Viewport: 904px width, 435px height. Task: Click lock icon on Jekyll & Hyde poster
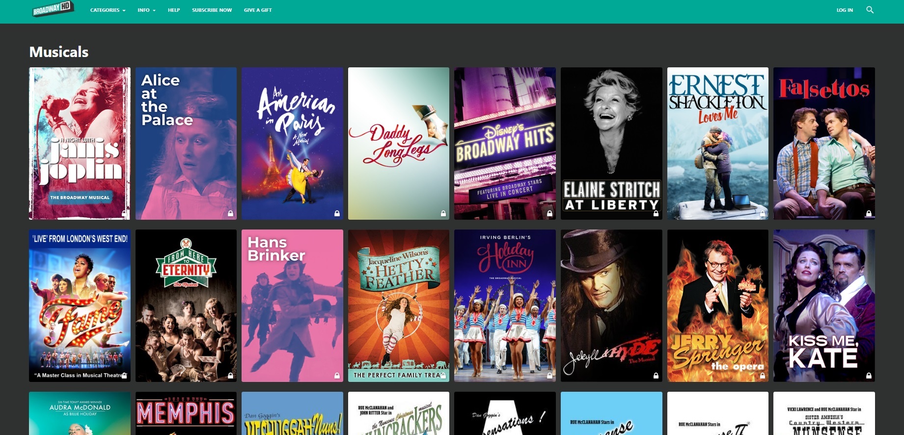pos(656,376)
